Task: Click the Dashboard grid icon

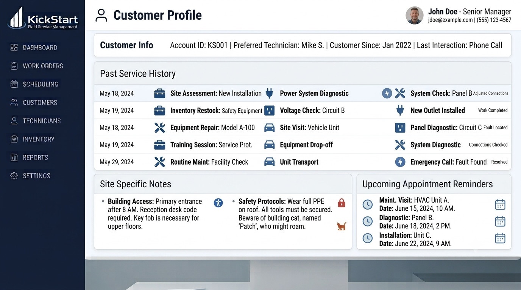Action: click(14, 48)
